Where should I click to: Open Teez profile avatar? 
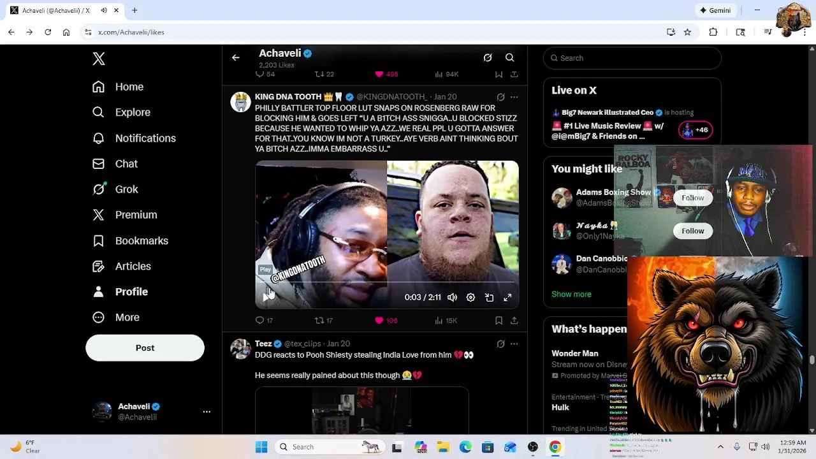click(240, 349)
